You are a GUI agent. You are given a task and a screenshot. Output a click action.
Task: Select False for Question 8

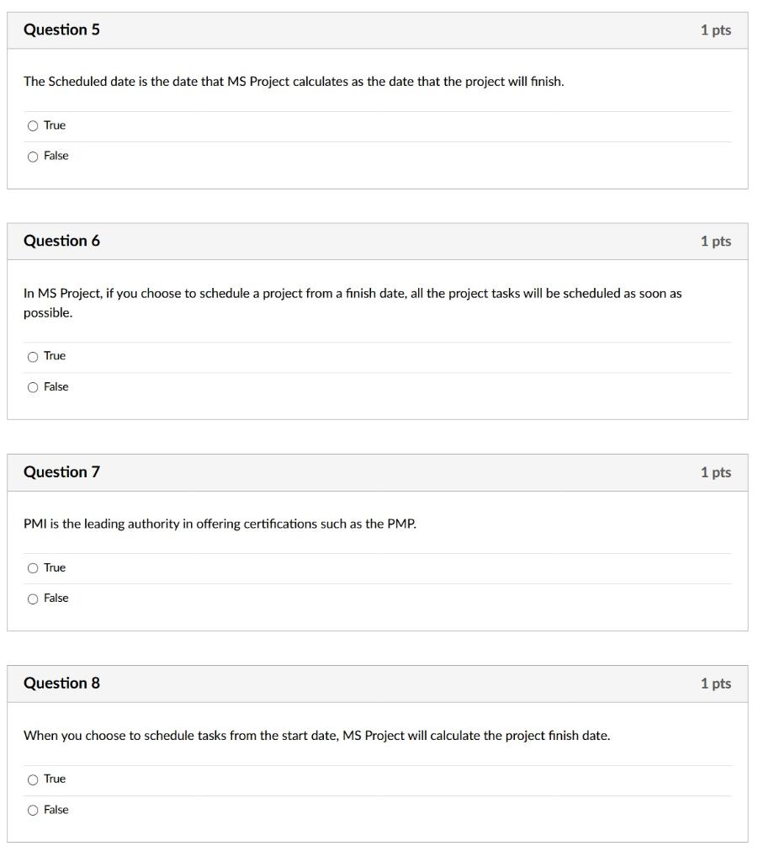[34, 809]
